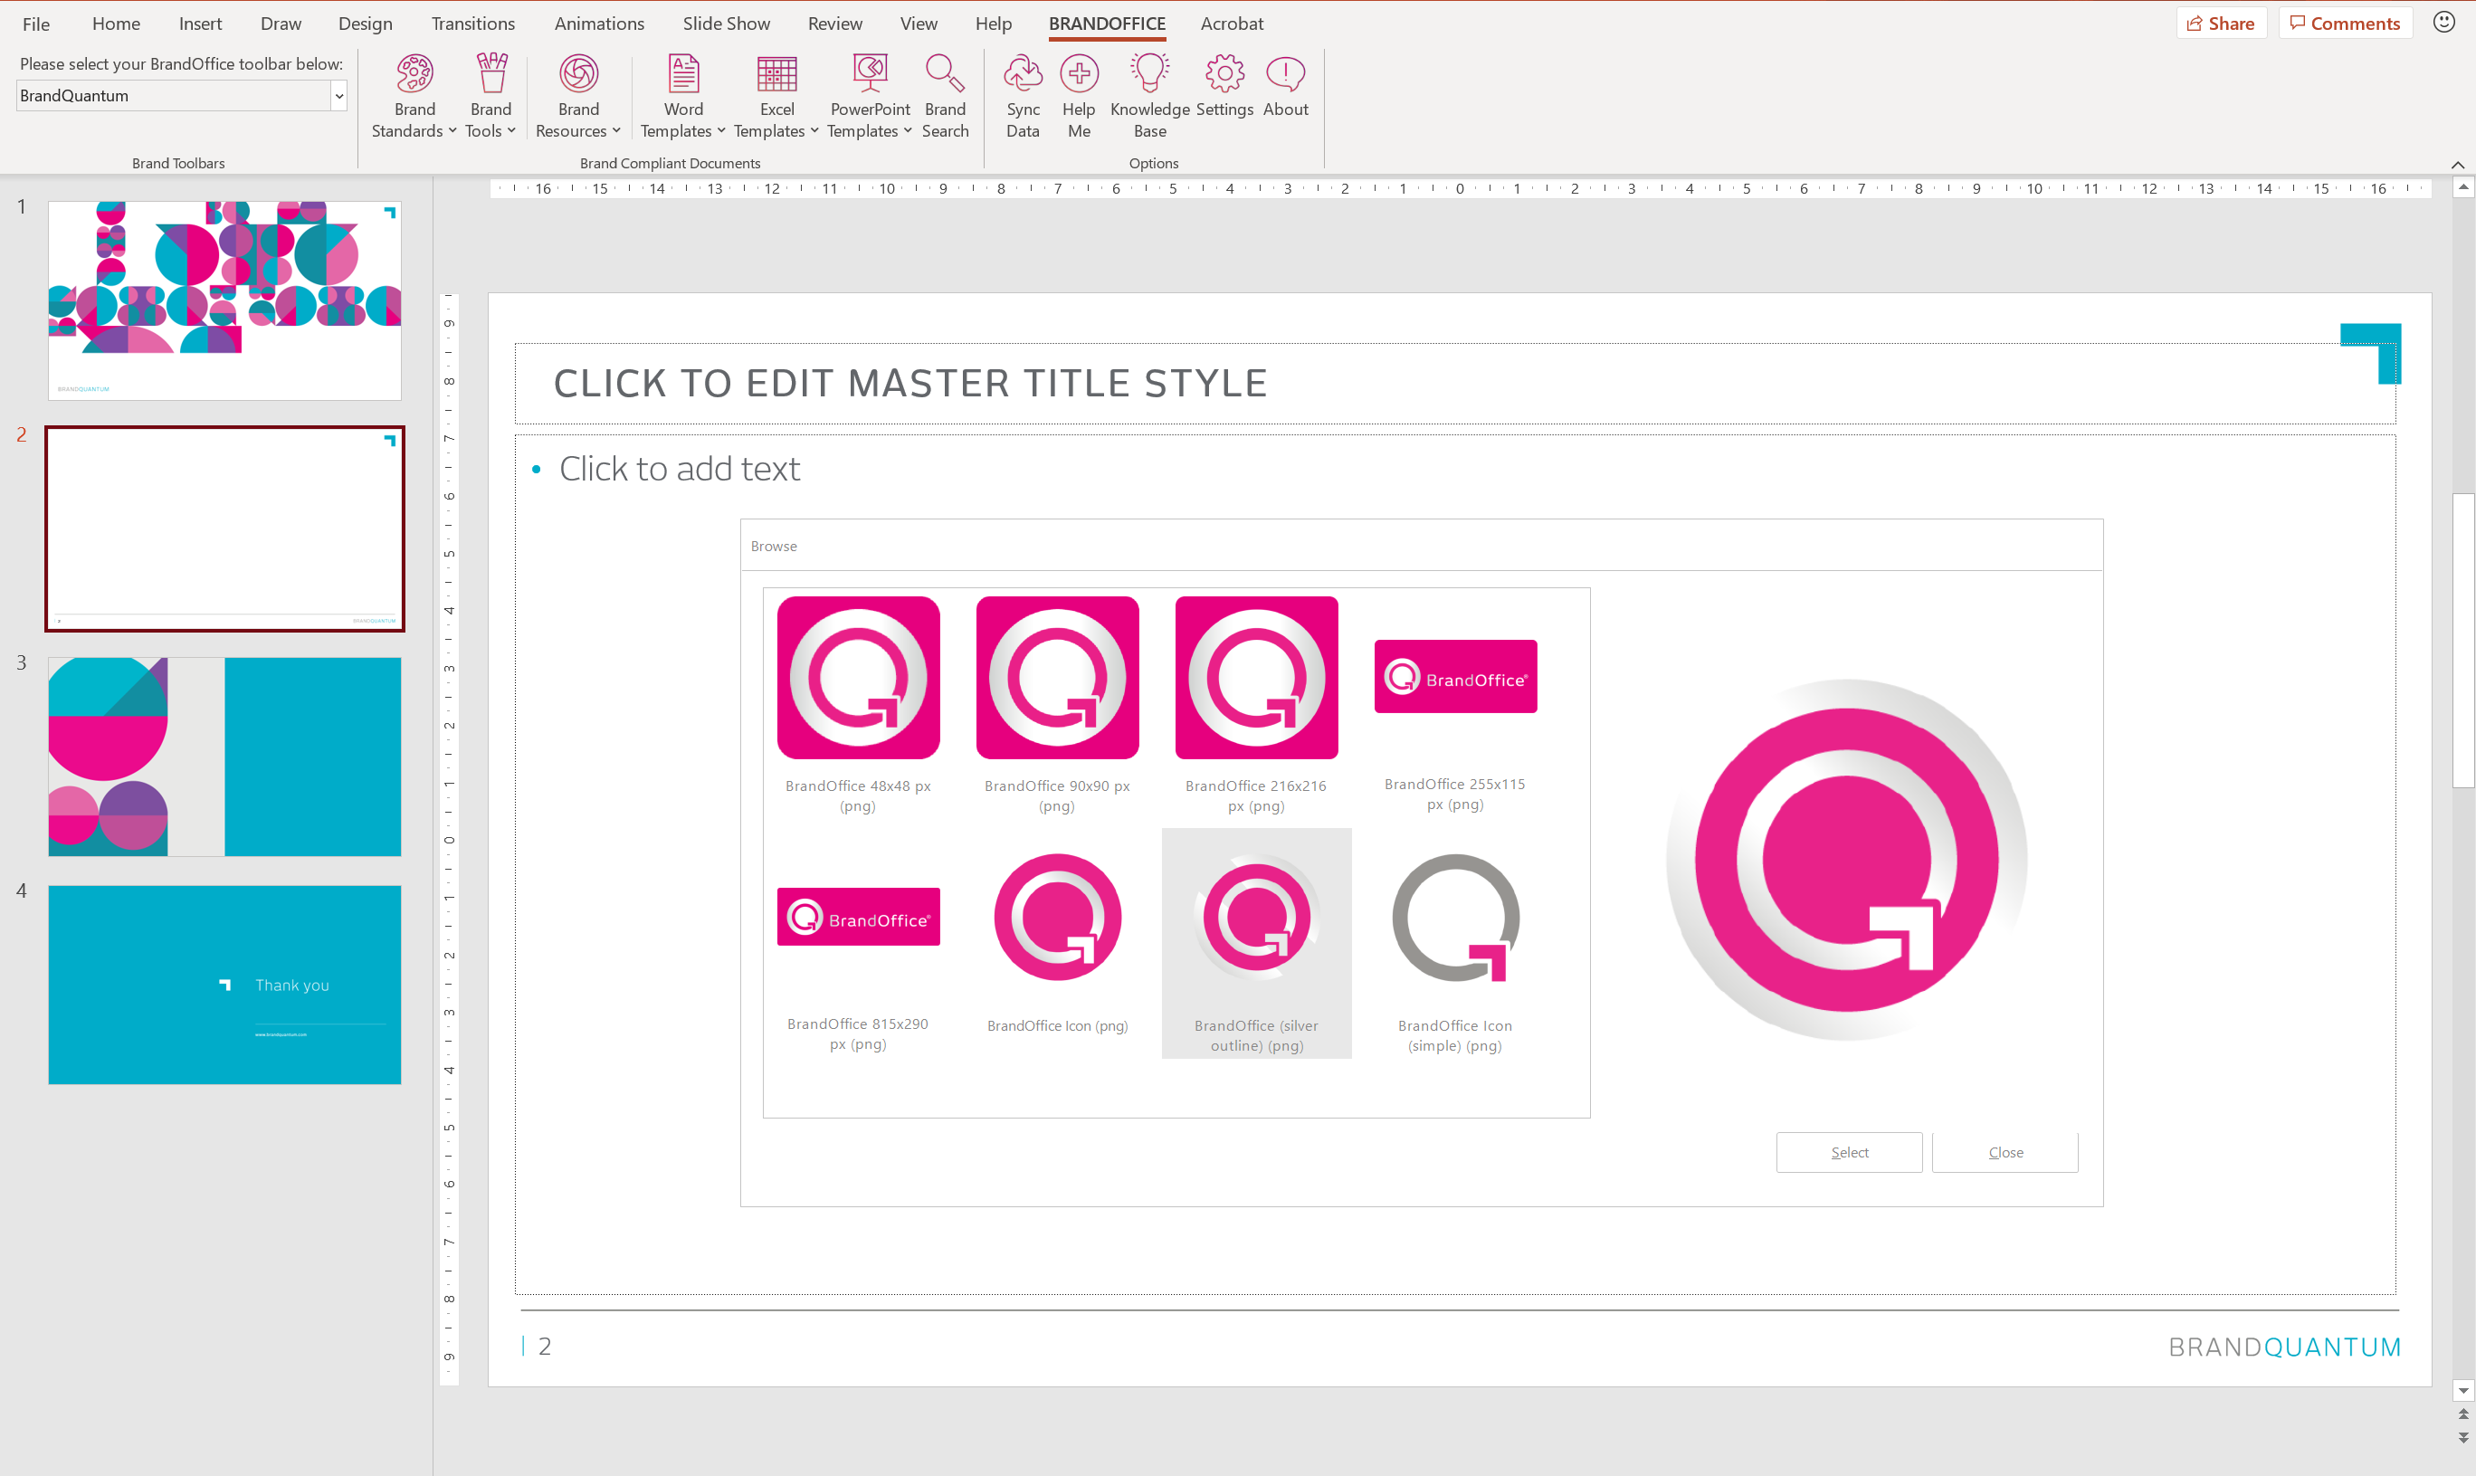
Task: Expand Brand Resources dropdown arrow
Action: click(615, 130)
